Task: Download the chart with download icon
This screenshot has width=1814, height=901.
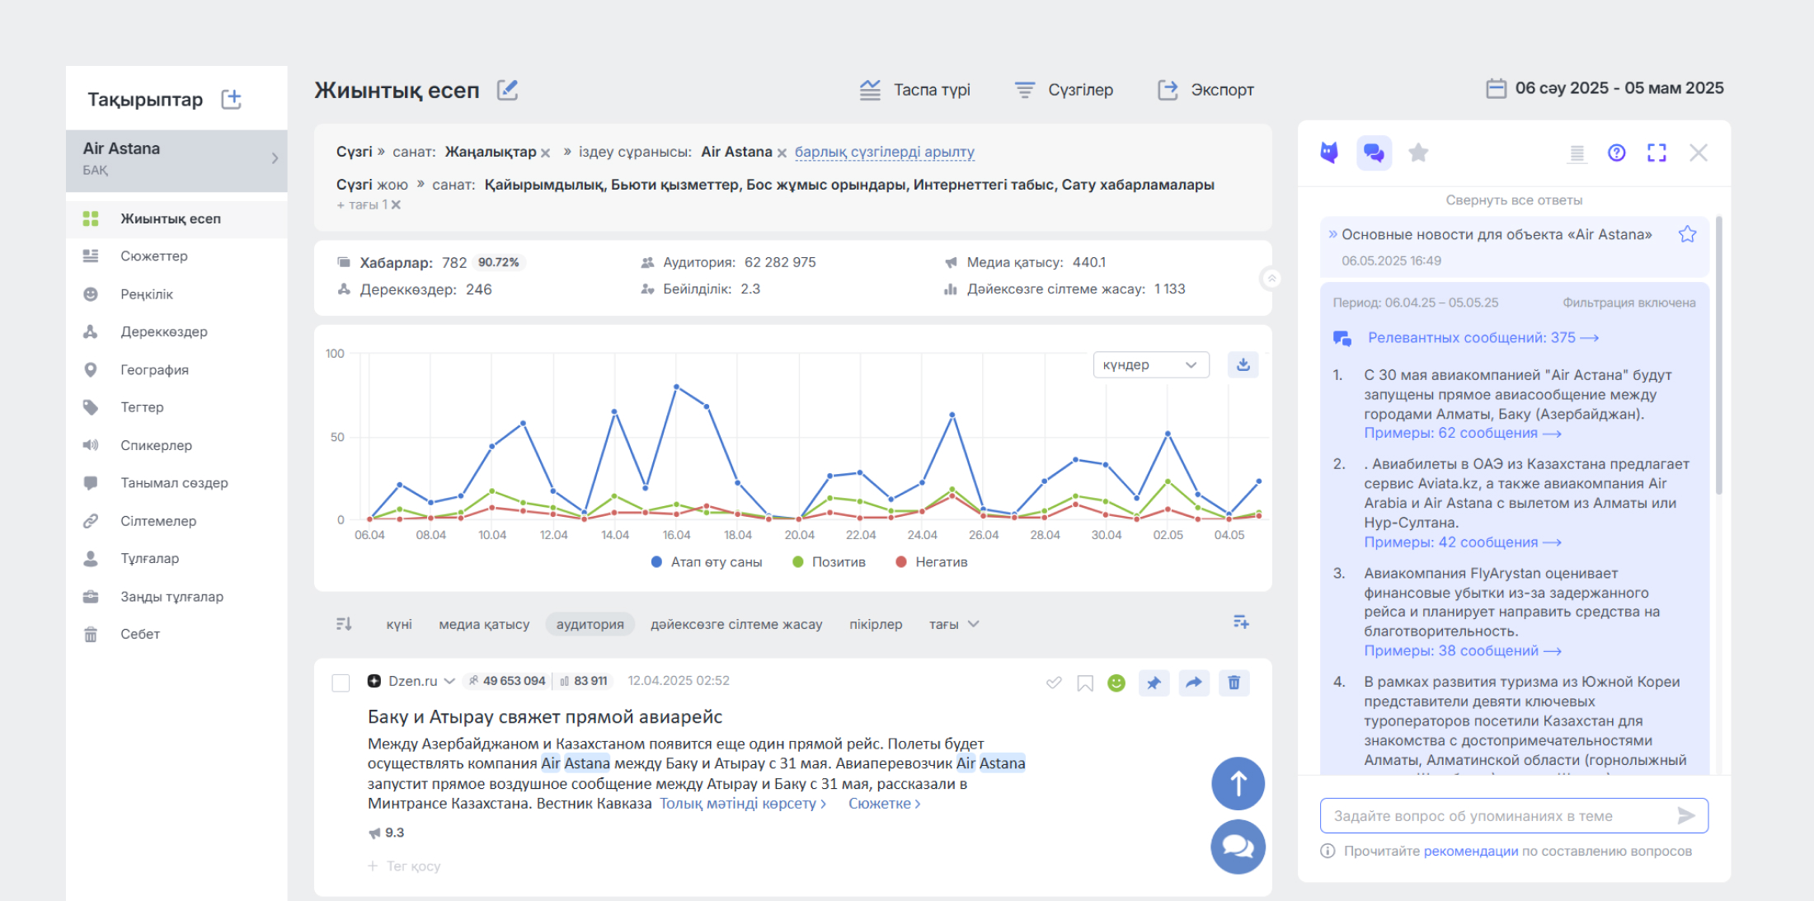Action: click(x=1243, y=364)
